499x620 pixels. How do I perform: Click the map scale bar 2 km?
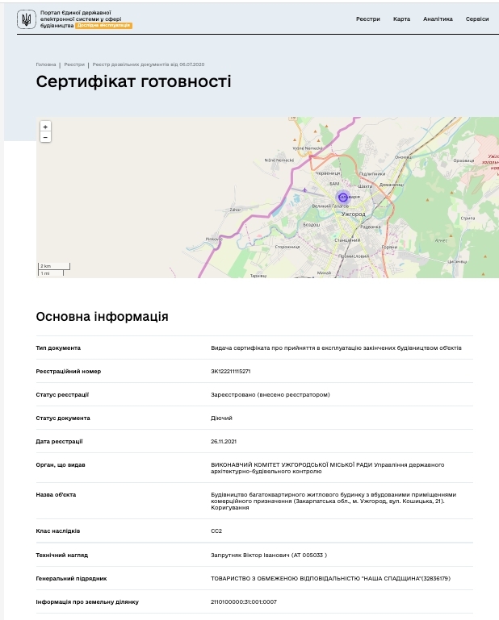coord(54,266)
